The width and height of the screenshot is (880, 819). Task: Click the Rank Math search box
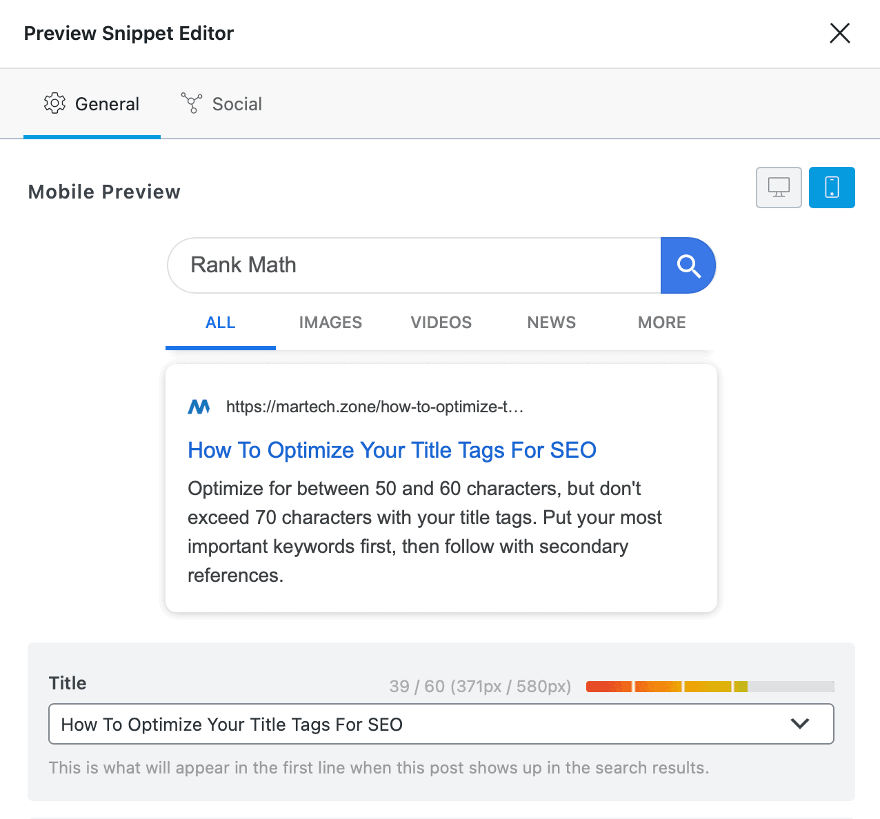click(414, 265)
